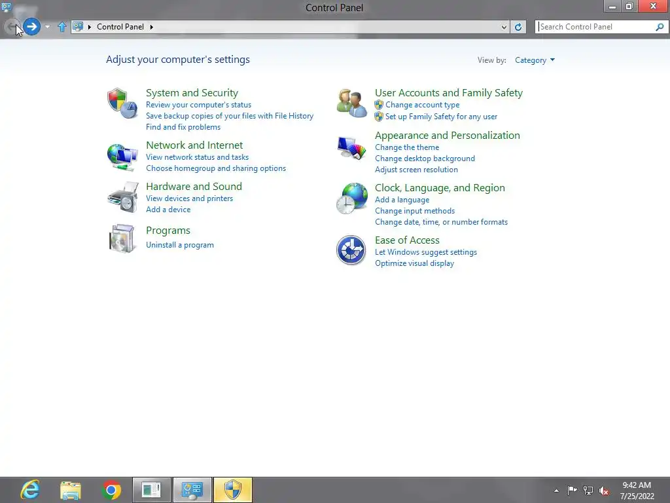Refresh the Control Panel view

[x=518, y=27]
